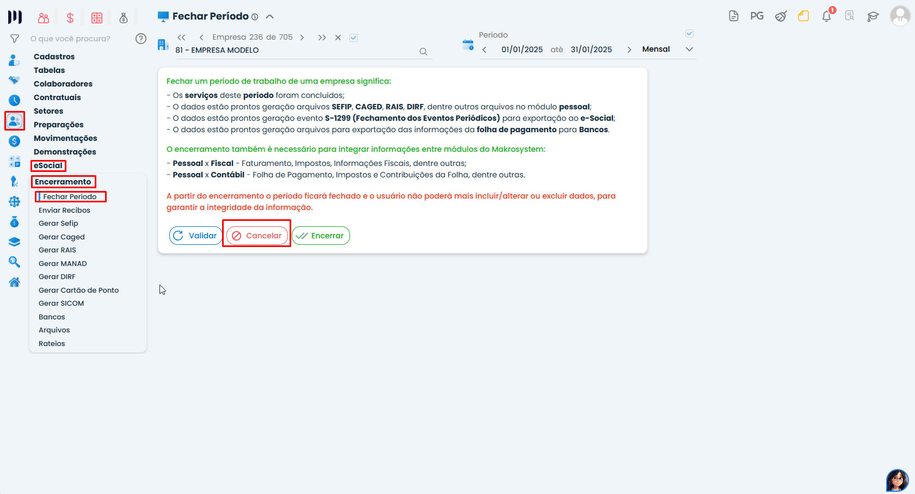
Task: Focus the 'O que você procura?' search field
Action: tap(79, 39)
